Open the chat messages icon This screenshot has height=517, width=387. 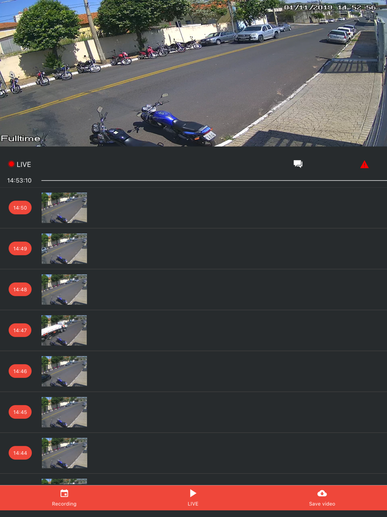coord(298,164)
